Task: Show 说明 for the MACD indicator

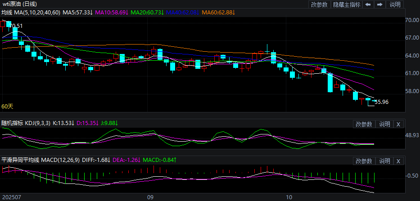Action: (384, 161)
